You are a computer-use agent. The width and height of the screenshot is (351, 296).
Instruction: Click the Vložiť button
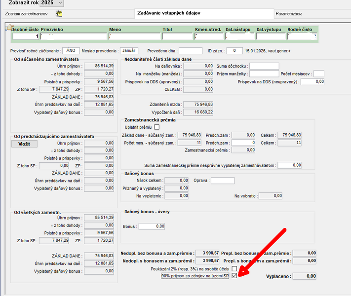24,144
